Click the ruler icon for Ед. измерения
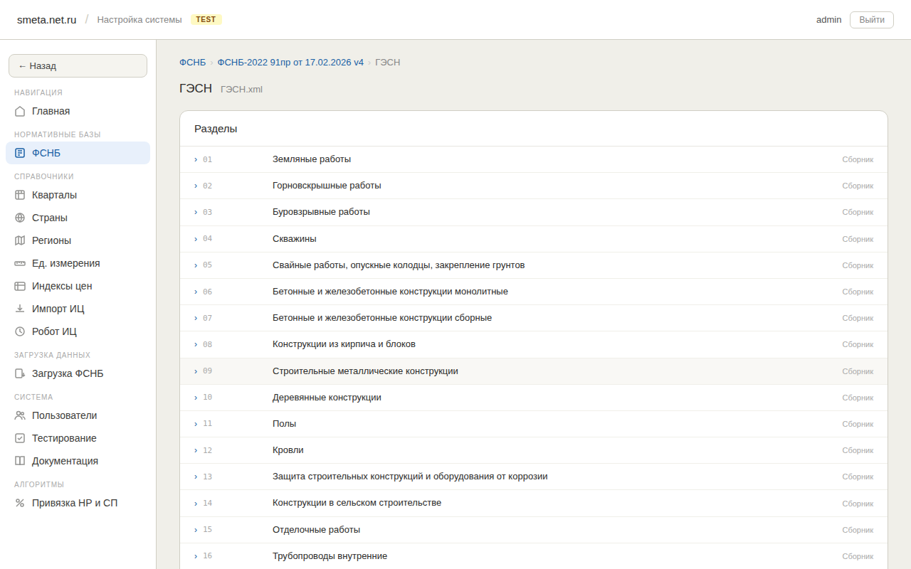The width and height of the screenshot is (911, 569). (x=20, y=263)
